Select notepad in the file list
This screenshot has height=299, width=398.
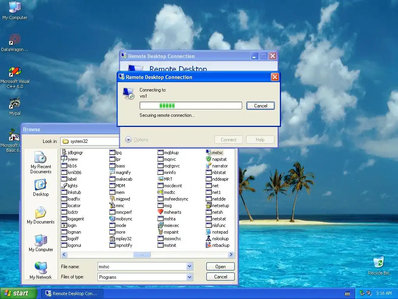click(x=217, y=232)
